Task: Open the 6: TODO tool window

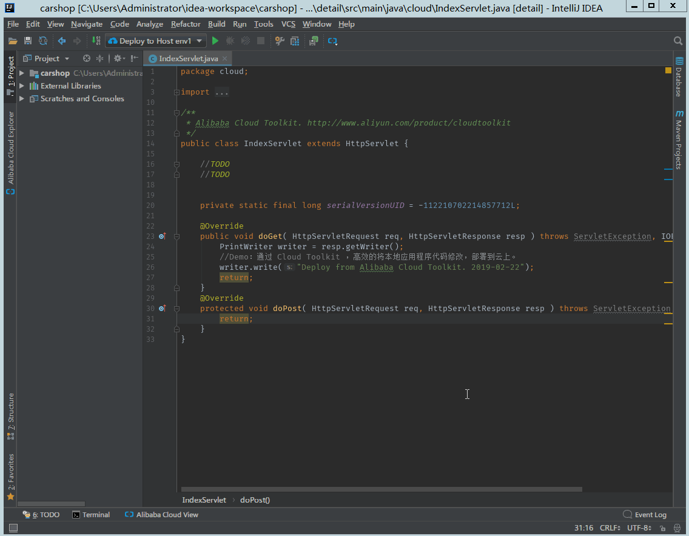Action: coord(41,514)
